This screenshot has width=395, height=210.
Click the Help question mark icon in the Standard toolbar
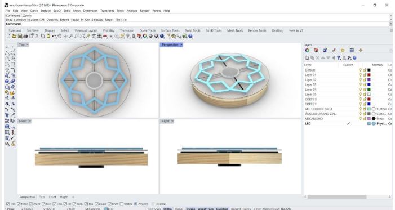pyautogui.click(x=190, y=36)
